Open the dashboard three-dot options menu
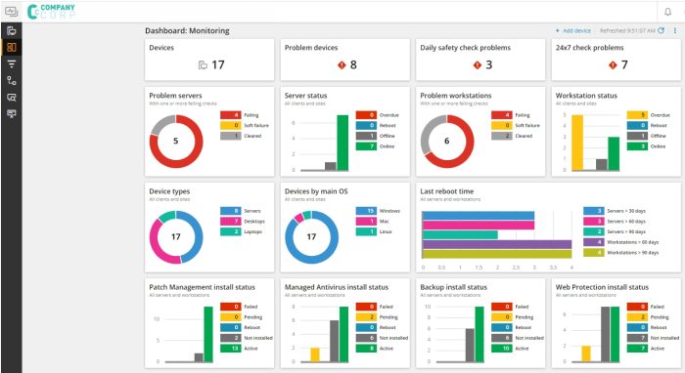The width and height of the screenshot is (685, 373). point(675,30)
